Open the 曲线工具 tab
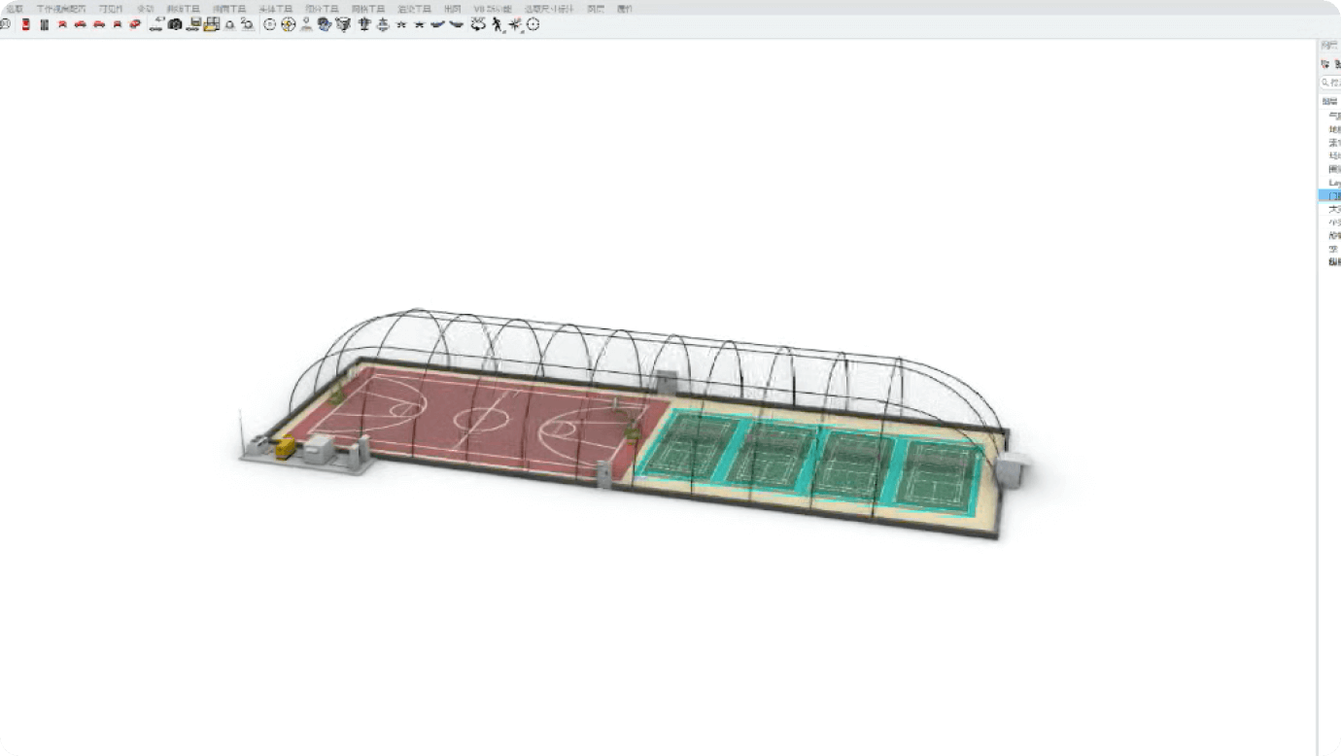Screen dimensions: 1341x756 point(183,9)
